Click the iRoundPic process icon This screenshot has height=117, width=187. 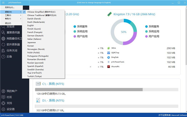(108, 67)
